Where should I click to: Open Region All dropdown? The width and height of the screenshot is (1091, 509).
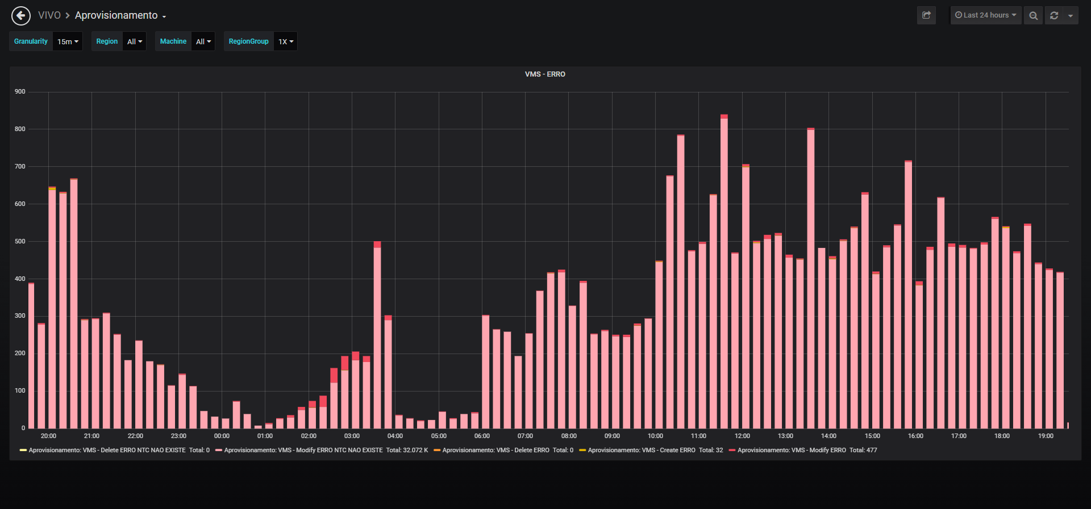click(135, 41)
